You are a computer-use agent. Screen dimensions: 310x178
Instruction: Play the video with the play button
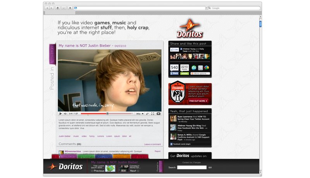tap(60, 114)
